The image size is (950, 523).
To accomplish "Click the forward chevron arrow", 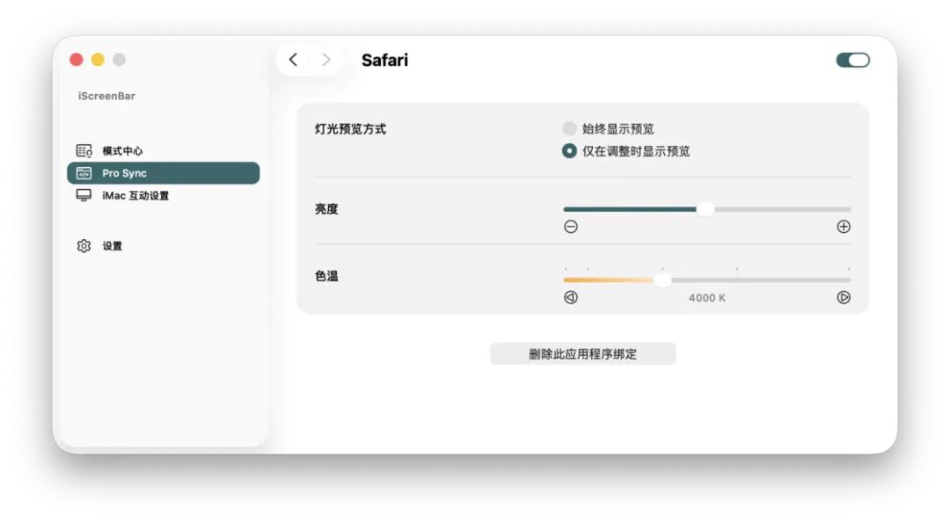I will (x=326, y=59).
